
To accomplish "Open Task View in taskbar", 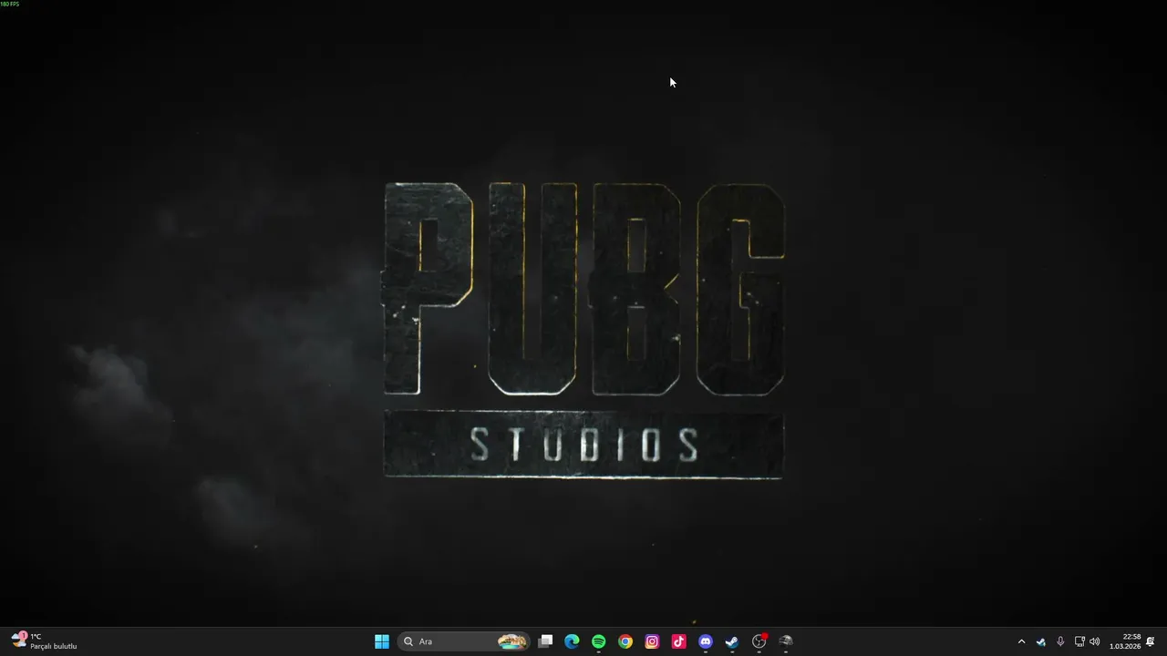I will [x=545, y=641].
